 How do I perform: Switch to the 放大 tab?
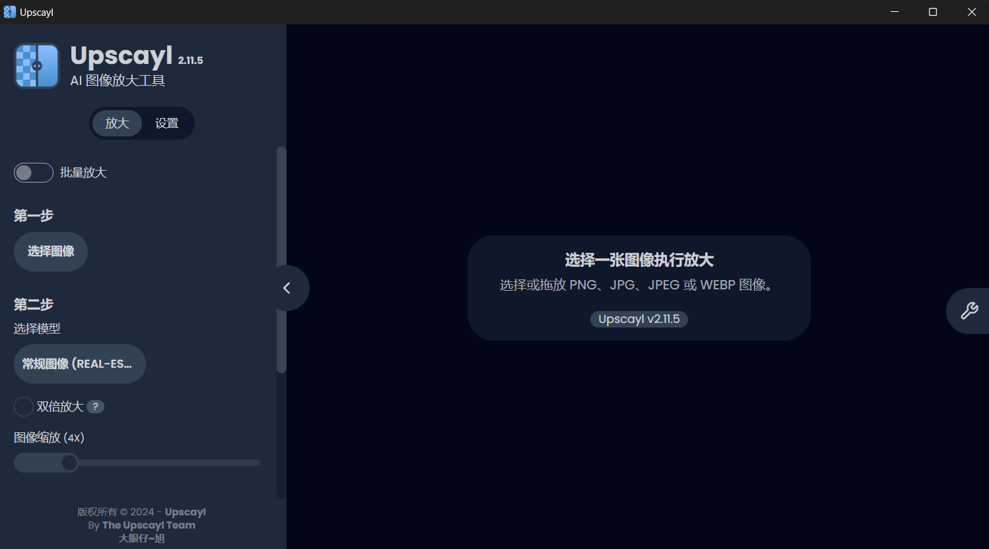click(117, 123)
